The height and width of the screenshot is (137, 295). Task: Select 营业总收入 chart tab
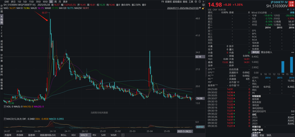click(x=266, y=52)
